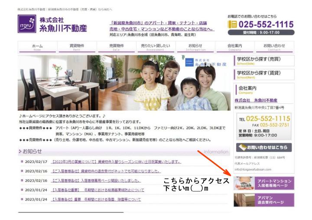
Task: Select the お問い合わせ Contact menu item
Action: pyautogui.click(x=274, y=47)
